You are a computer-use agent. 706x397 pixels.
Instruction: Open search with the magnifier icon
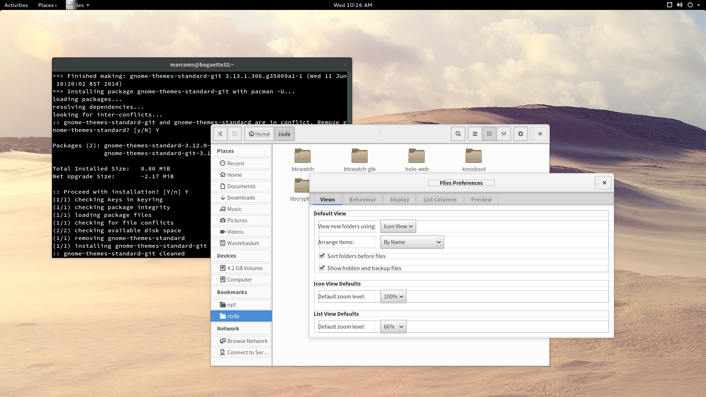click(x=458, y=134)
